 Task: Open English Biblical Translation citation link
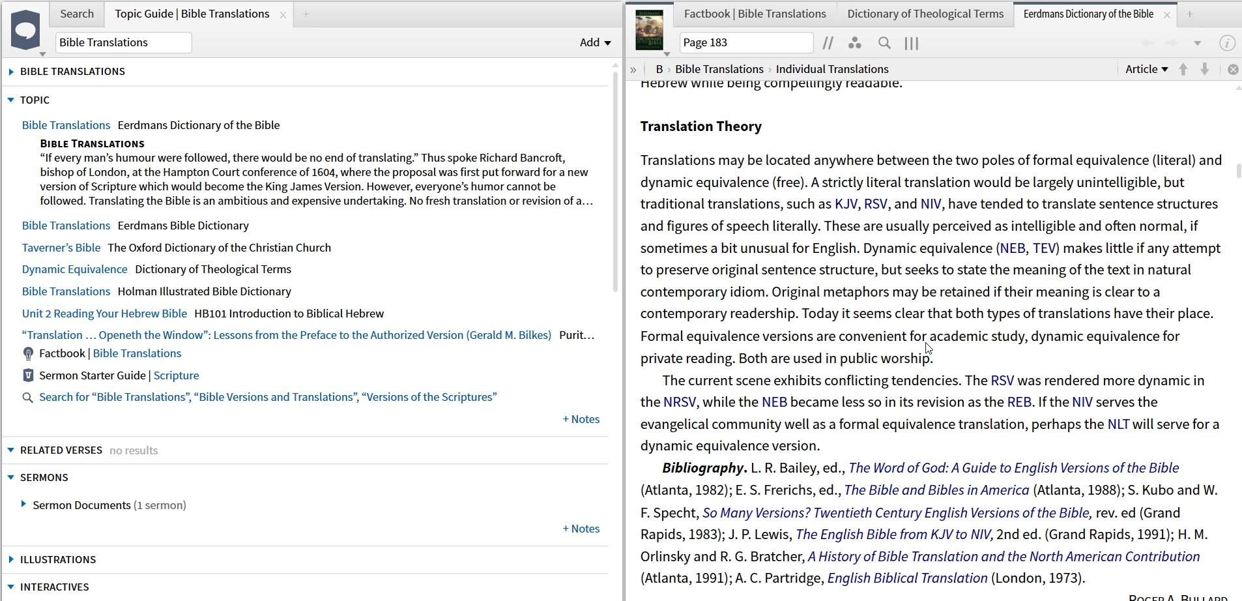(x=907, y=578)
